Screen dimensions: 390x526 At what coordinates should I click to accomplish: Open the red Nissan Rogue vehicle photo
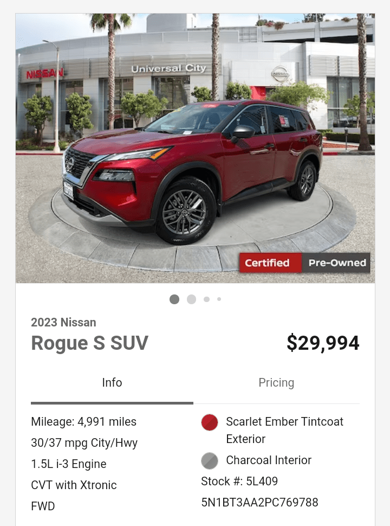point(195,148)
